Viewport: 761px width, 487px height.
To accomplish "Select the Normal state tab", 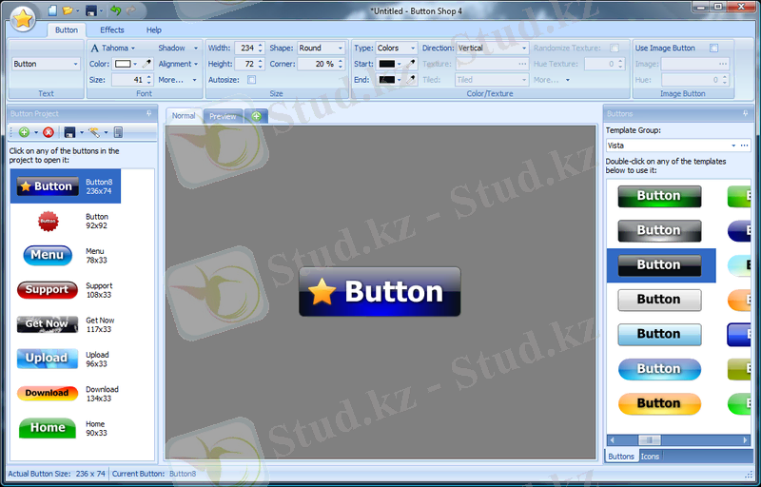I will 184,115.
